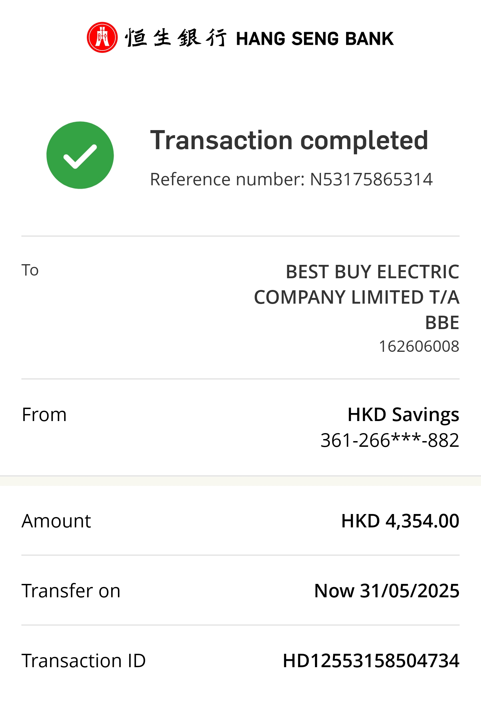Click the Transaction ID label
Screen dimensions: 481x717
coord(84,661)
